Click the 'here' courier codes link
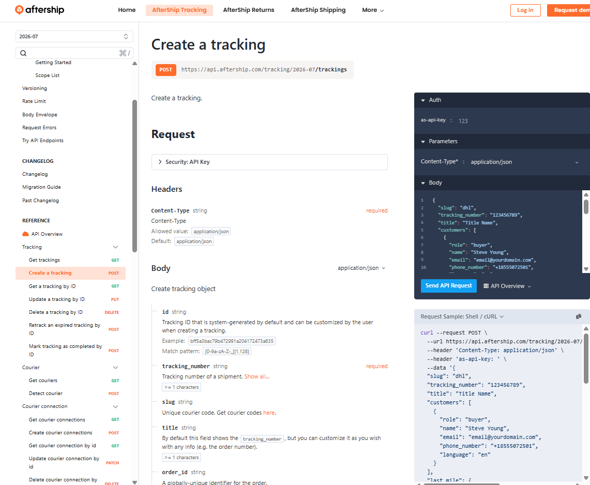The width and height of the screenshot is (590, 485). [269, 413]
